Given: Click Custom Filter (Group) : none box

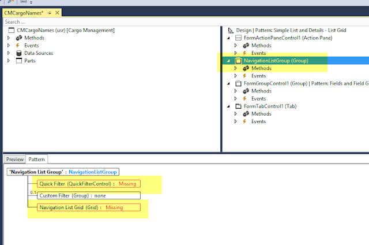Looking at the screenshot, I should click(x=89, y=195).
